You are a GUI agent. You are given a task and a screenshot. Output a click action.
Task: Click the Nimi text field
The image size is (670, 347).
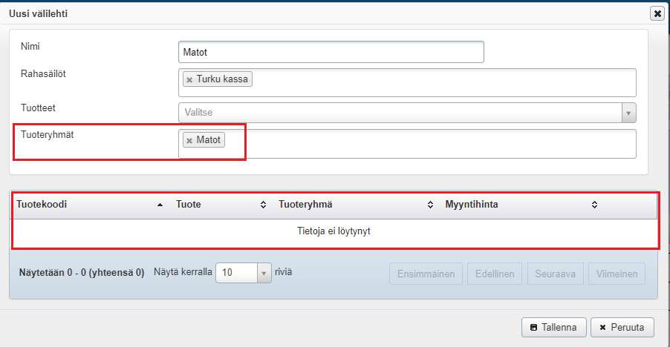331,52
